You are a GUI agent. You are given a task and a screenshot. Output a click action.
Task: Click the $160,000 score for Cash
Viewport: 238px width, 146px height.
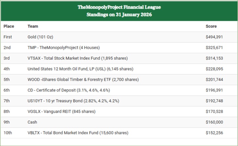point(214,122)
